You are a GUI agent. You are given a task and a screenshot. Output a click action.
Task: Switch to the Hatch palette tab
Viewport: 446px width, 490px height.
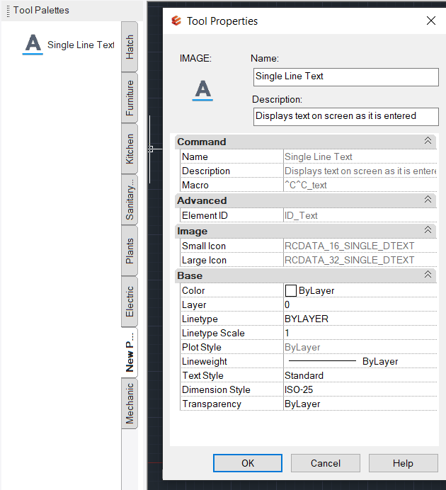pos(130,47)
